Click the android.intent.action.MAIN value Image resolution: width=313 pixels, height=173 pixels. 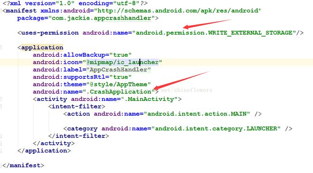(197, 114)
